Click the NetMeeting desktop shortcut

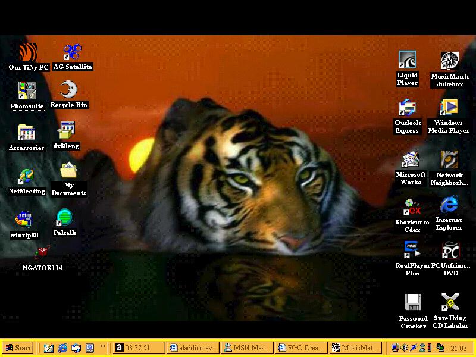click(x=27, y=176)
